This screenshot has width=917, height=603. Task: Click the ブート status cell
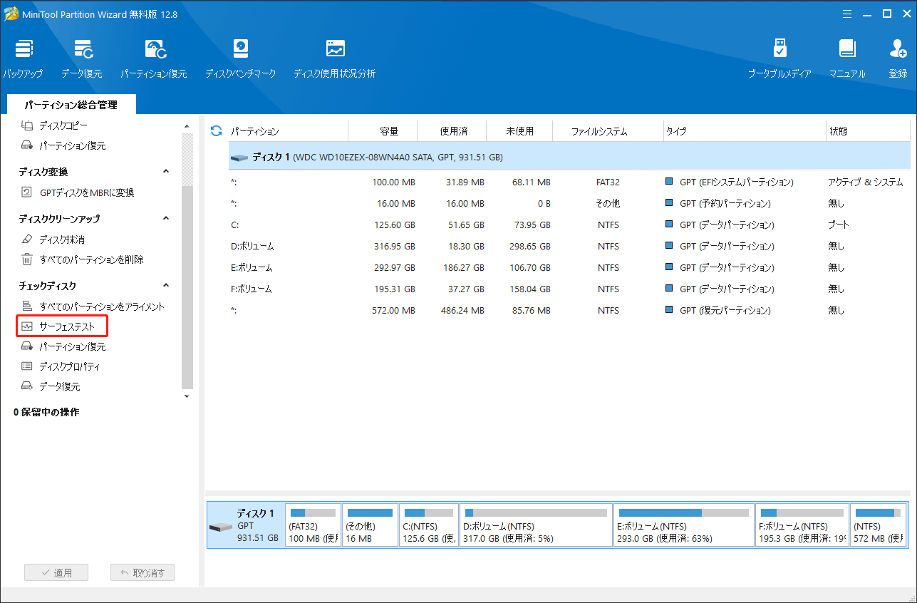tap(839, 225)
